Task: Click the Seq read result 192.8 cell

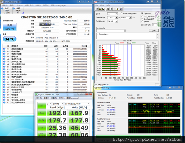Action: point(57,113)
